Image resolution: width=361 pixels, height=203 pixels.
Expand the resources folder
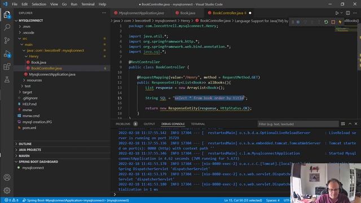click(x=34, y=80)
